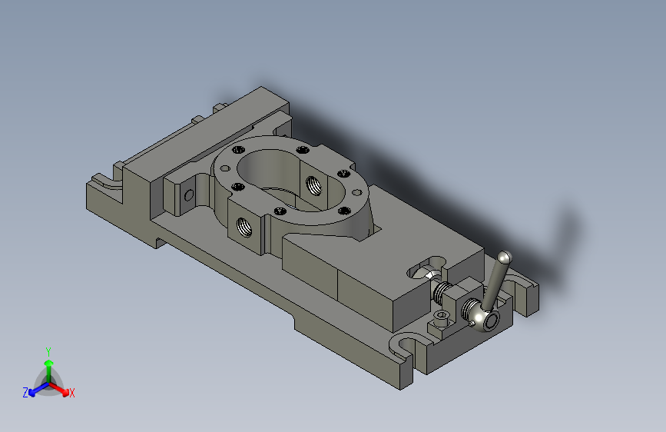Viewport: 666px width, 432px height.
Task: Pick the socket head screw beside the clamp block
Action: coord(442,317)
